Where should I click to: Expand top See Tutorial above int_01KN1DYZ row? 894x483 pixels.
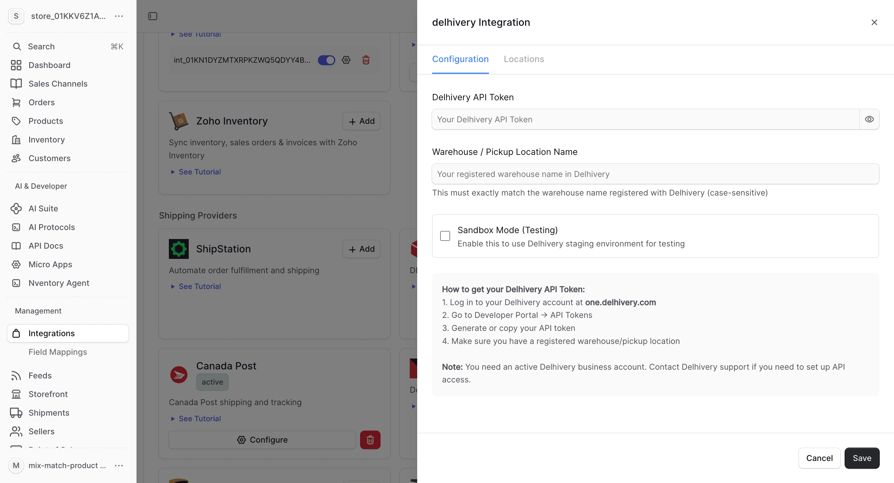coord(196,34)
